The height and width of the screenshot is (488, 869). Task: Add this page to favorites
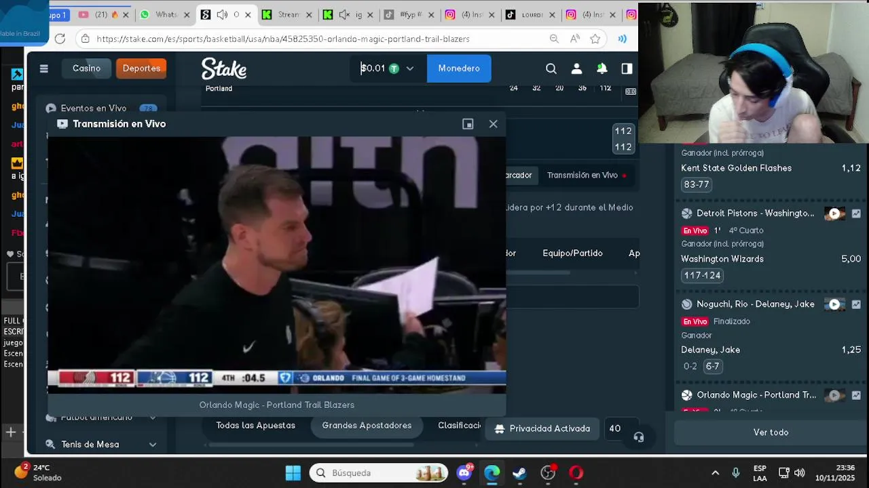coord(595,39)
